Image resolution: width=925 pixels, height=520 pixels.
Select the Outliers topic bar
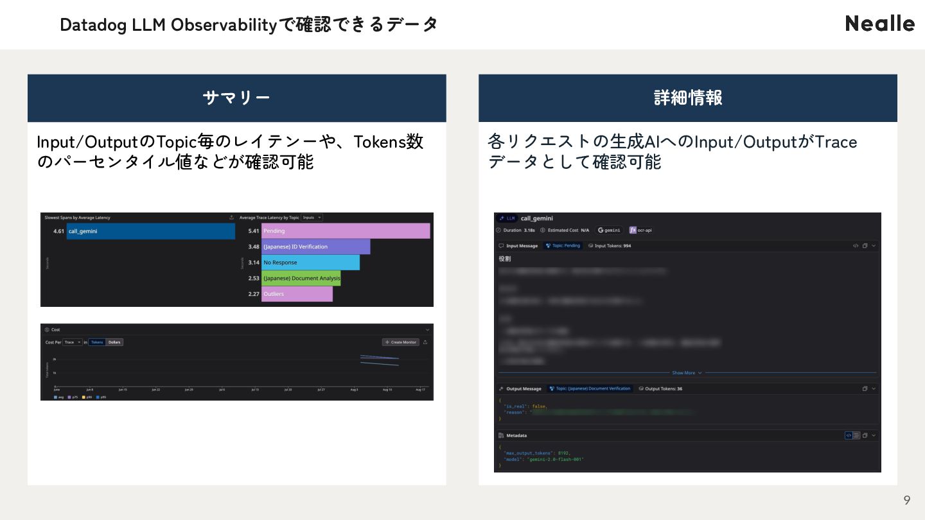pos(297,294)
